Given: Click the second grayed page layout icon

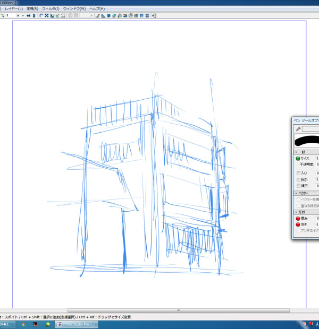Looking at the screenshot, I should click(76, 15).
